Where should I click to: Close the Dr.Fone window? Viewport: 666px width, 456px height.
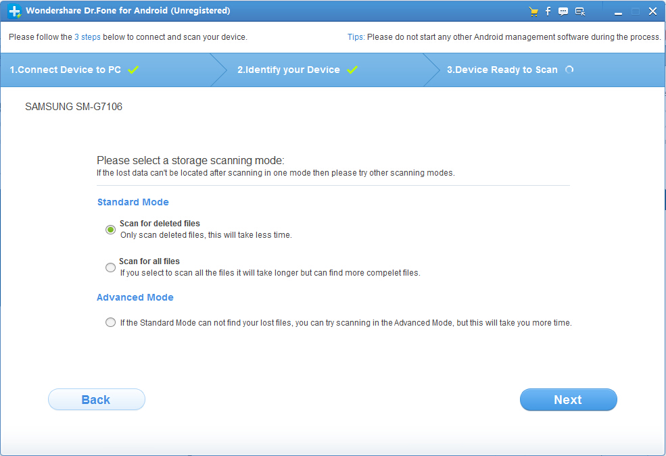point(653,11)
